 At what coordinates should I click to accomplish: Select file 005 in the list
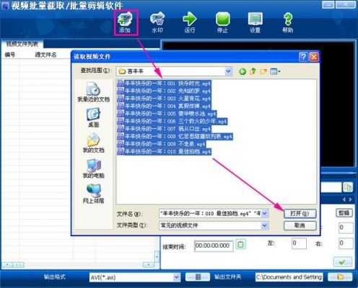click(167, 114)
